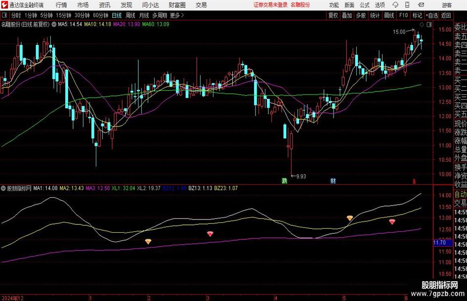467x301 pixels.
Task: Click the 复权 button
Action: [x=333, y=15]
